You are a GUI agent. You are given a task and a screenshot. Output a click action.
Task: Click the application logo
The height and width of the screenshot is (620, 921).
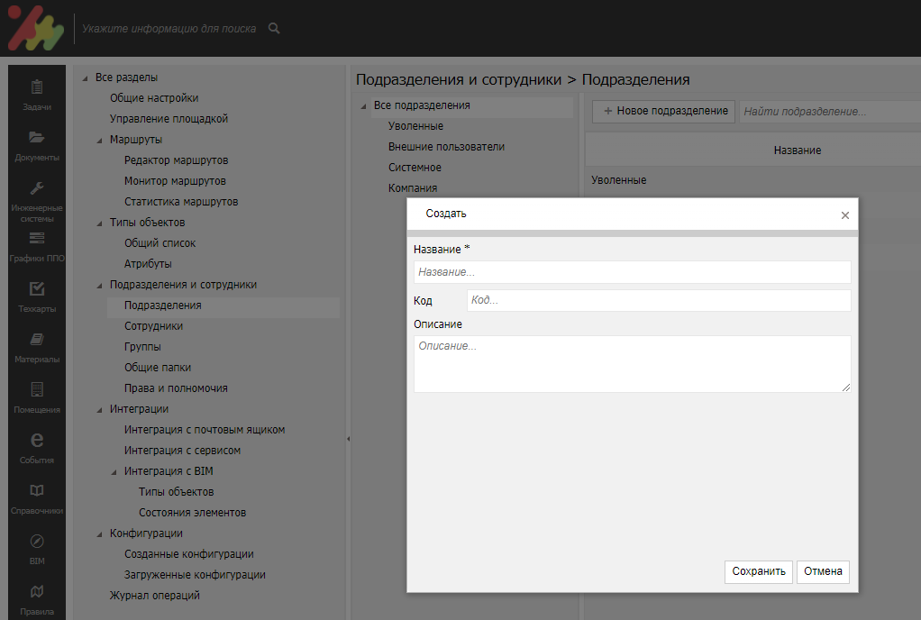point(36,28)
